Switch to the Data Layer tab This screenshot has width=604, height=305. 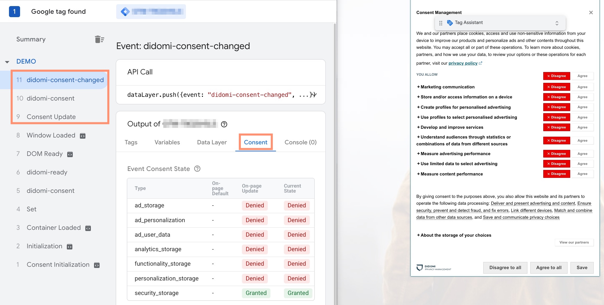212,142
